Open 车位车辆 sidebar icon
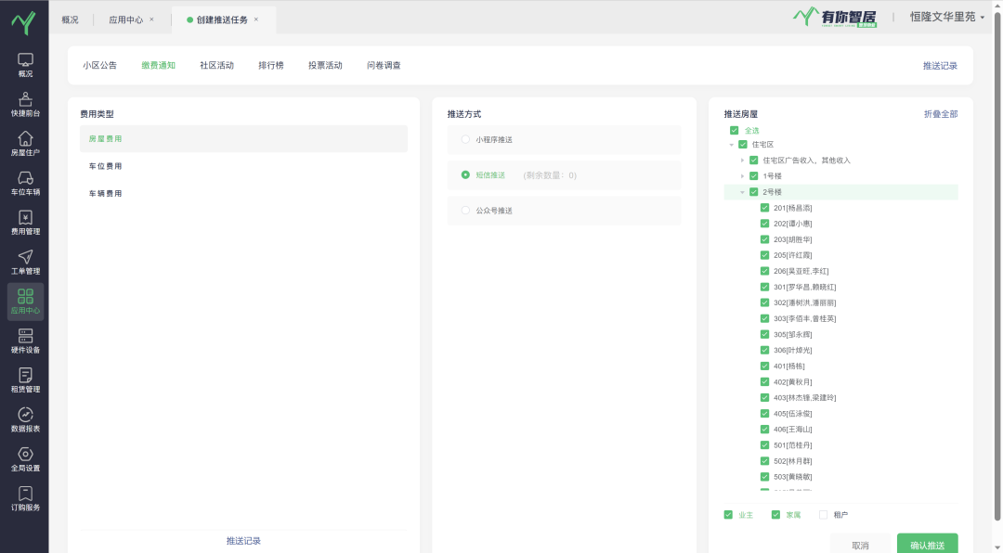 tap(25, 179)
